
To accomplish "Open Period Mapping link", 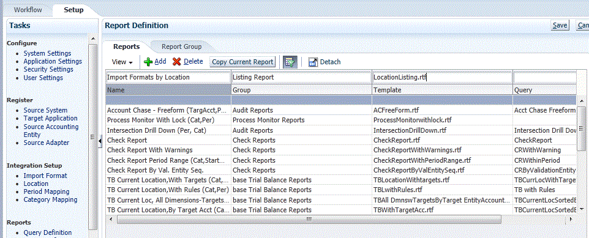I will click(x=47, y=192).
